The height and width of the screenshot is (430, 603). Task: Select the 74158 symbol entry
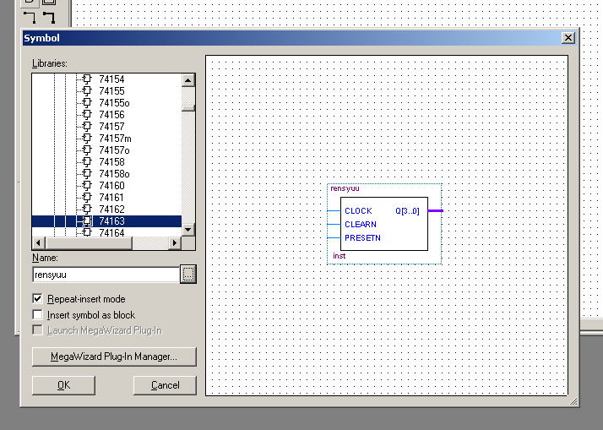coord(111,162)
